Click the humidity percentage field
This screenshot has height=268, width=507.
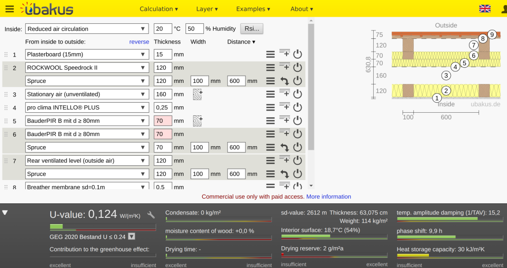click(194, 29)
